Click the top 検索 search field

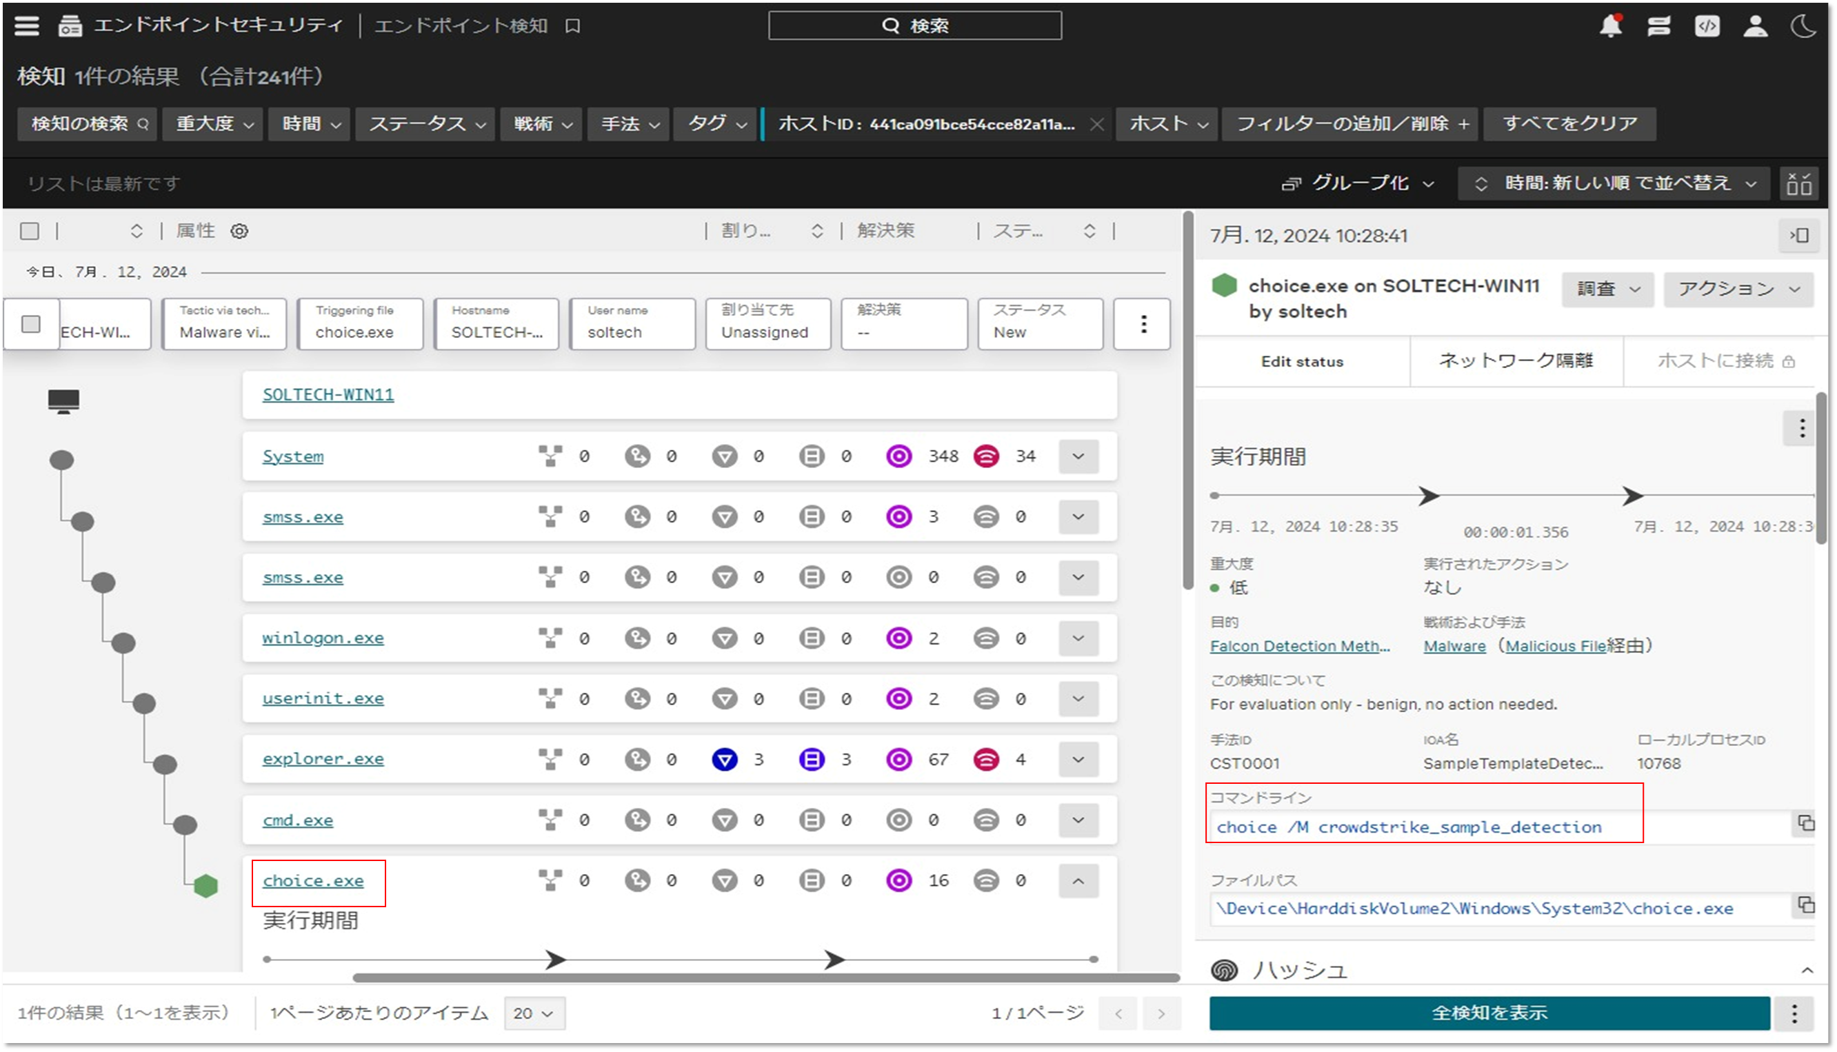tap(914, 26)
